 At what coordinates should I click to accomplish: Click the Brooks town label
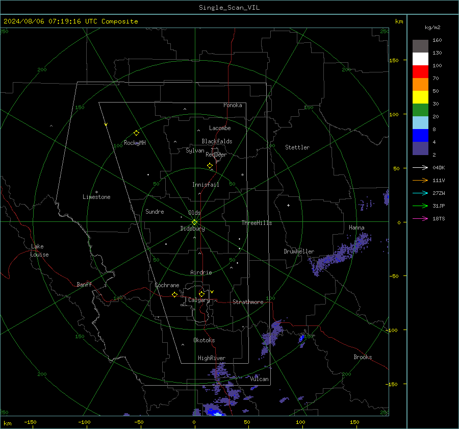(363, 357)
